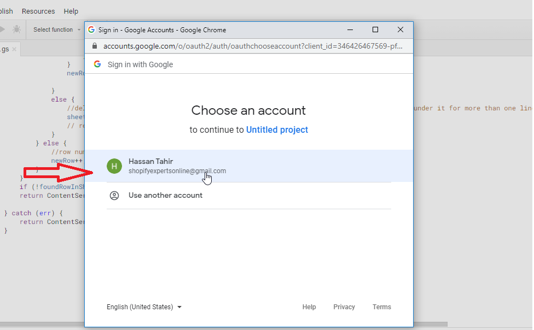This screenshot has height=330, width=534.
Task: Click the accounts.google.com address bar URL
Action: (253, 46)
